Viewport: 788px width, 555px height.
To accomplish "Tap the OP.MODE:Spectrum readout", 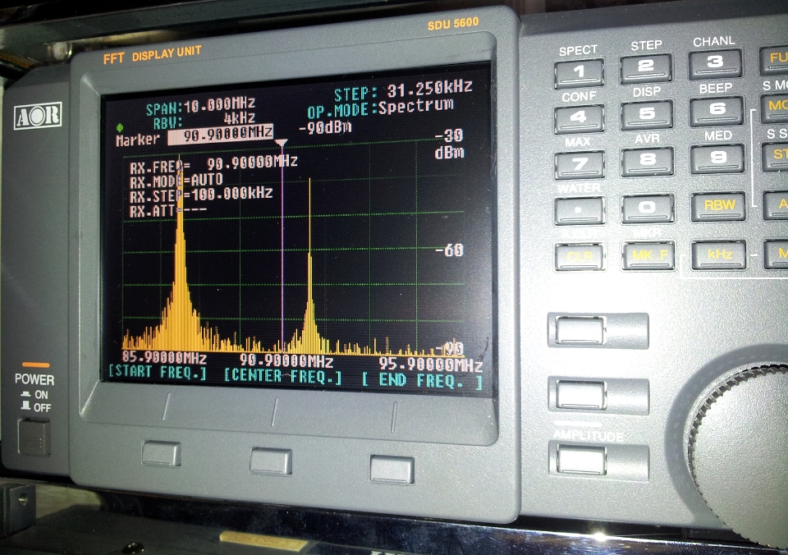I will (380, 108).
